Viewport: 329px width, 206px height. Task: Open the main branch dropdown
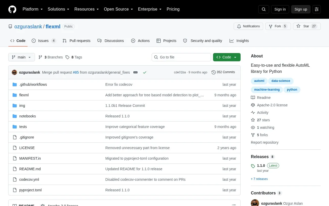(22, 57)
